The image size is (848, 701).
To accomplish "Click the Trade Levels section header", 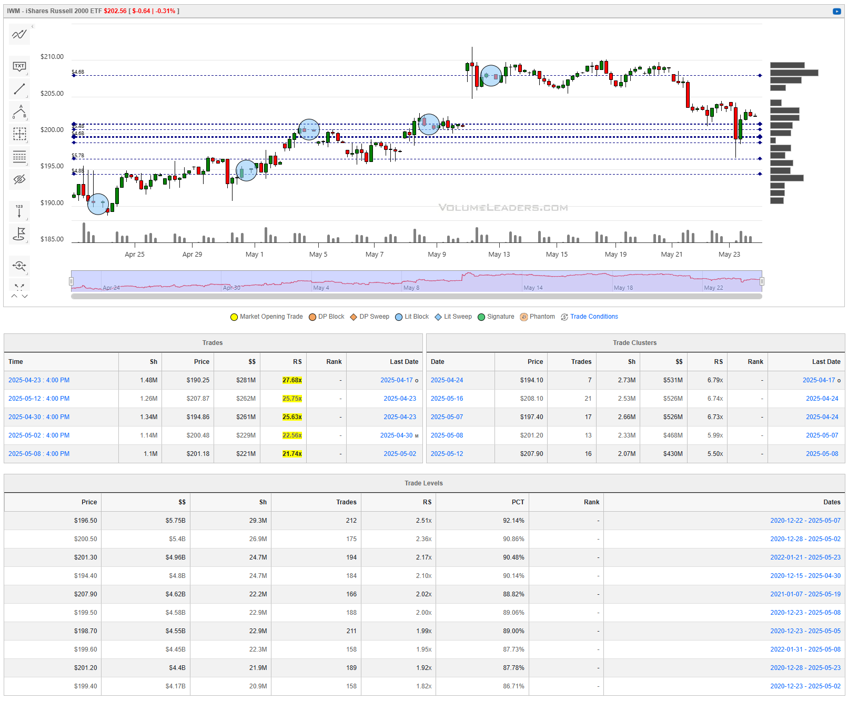I will 423,483.
